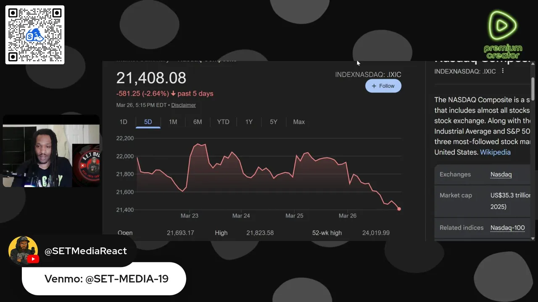Select the 5D time range tab
Image resolution: width=538 pixels, height=302 pixels.
tap(148, 122)
